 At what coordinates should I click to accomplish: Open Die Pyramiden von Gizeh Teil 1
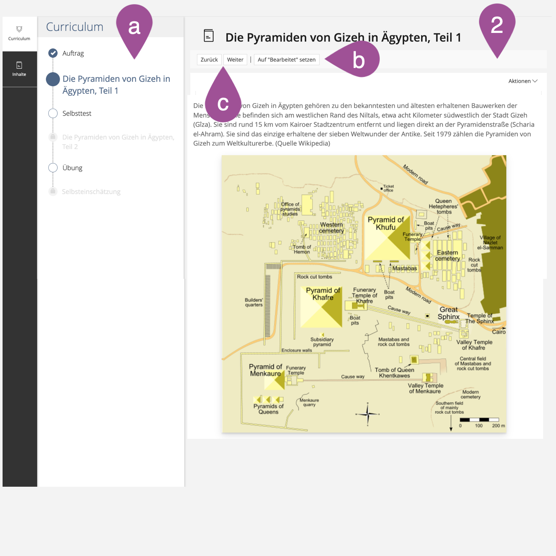click(116, 85)
